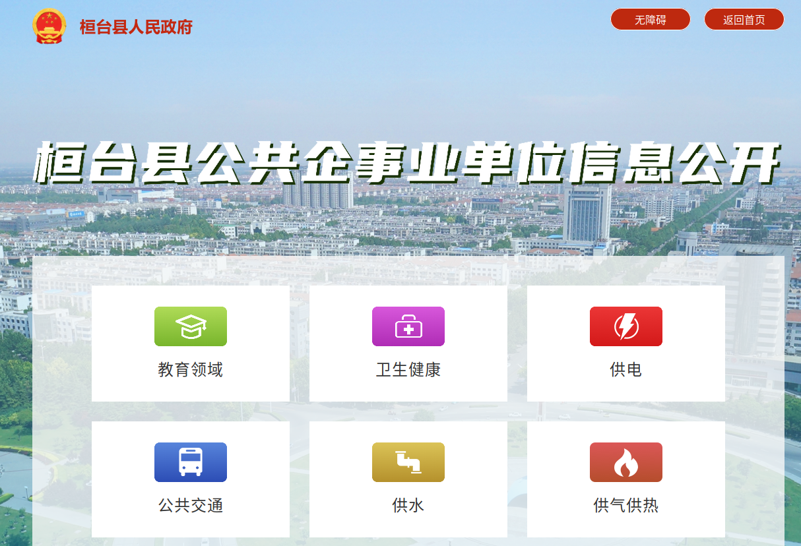The height and width of the screenshot is (546, 801).
Task: Click the 无障碍 accessibility button
Action: pyautogui.click(x=651, y=19)
